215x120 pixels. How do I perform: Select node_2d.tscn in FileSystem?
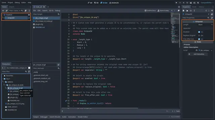pyautogui.click(x=12, y=107)
